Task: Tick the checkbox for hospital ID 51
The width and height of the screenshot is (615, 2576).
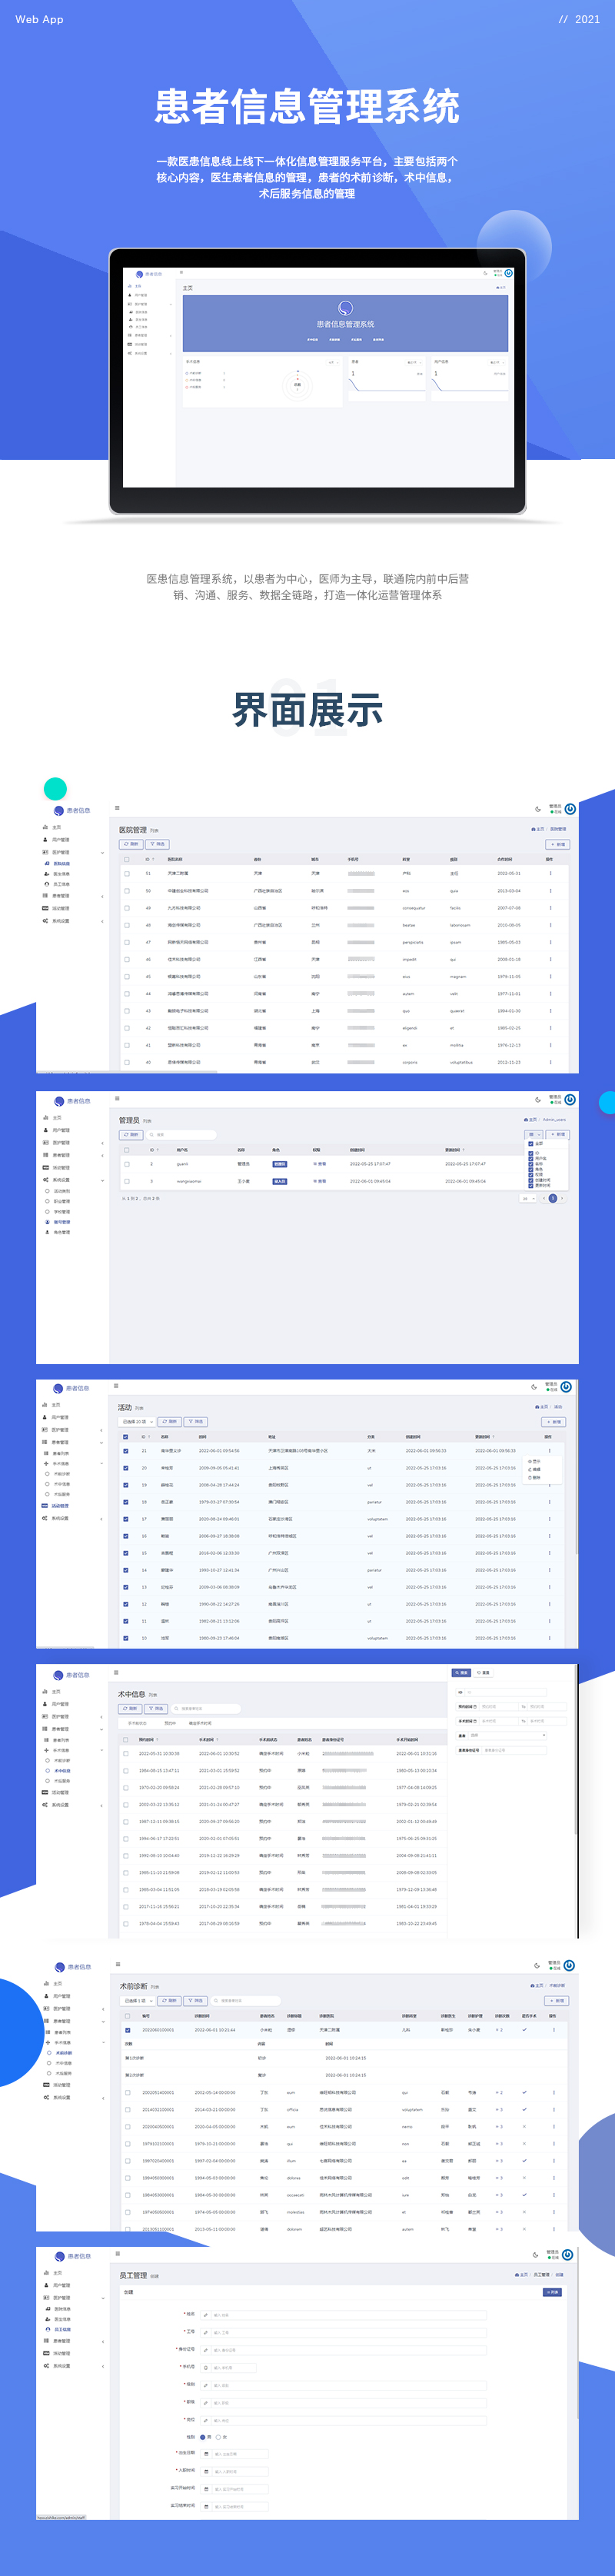Action: coord(127,873)
